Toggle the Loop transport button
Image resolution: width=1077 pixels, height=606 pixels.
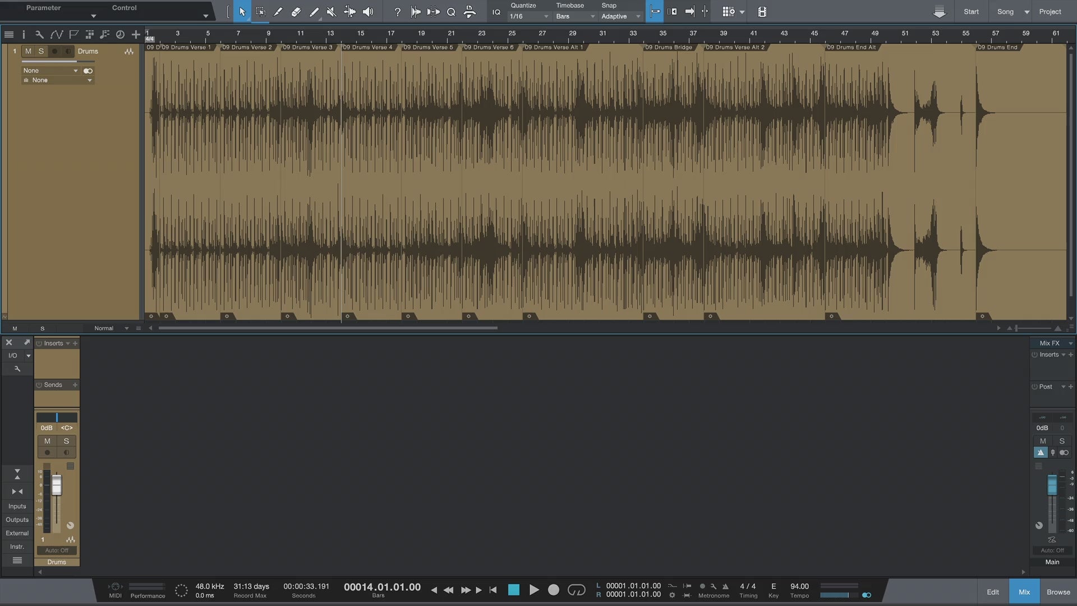pos(577,590)
